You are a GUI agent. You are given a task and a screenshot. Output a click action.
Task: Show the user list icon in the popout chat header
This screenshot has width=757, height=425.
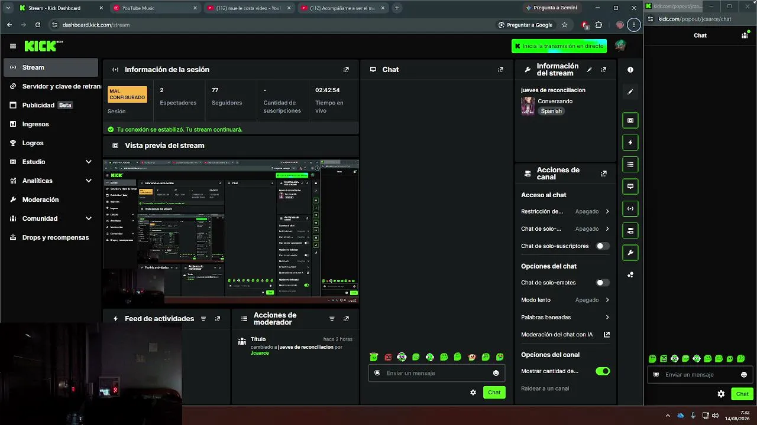click(745, 35)
